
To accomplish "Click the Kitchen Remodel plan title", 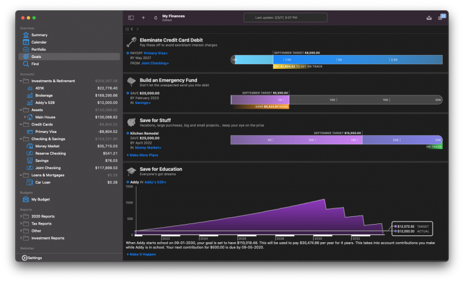I will [144, 133].
